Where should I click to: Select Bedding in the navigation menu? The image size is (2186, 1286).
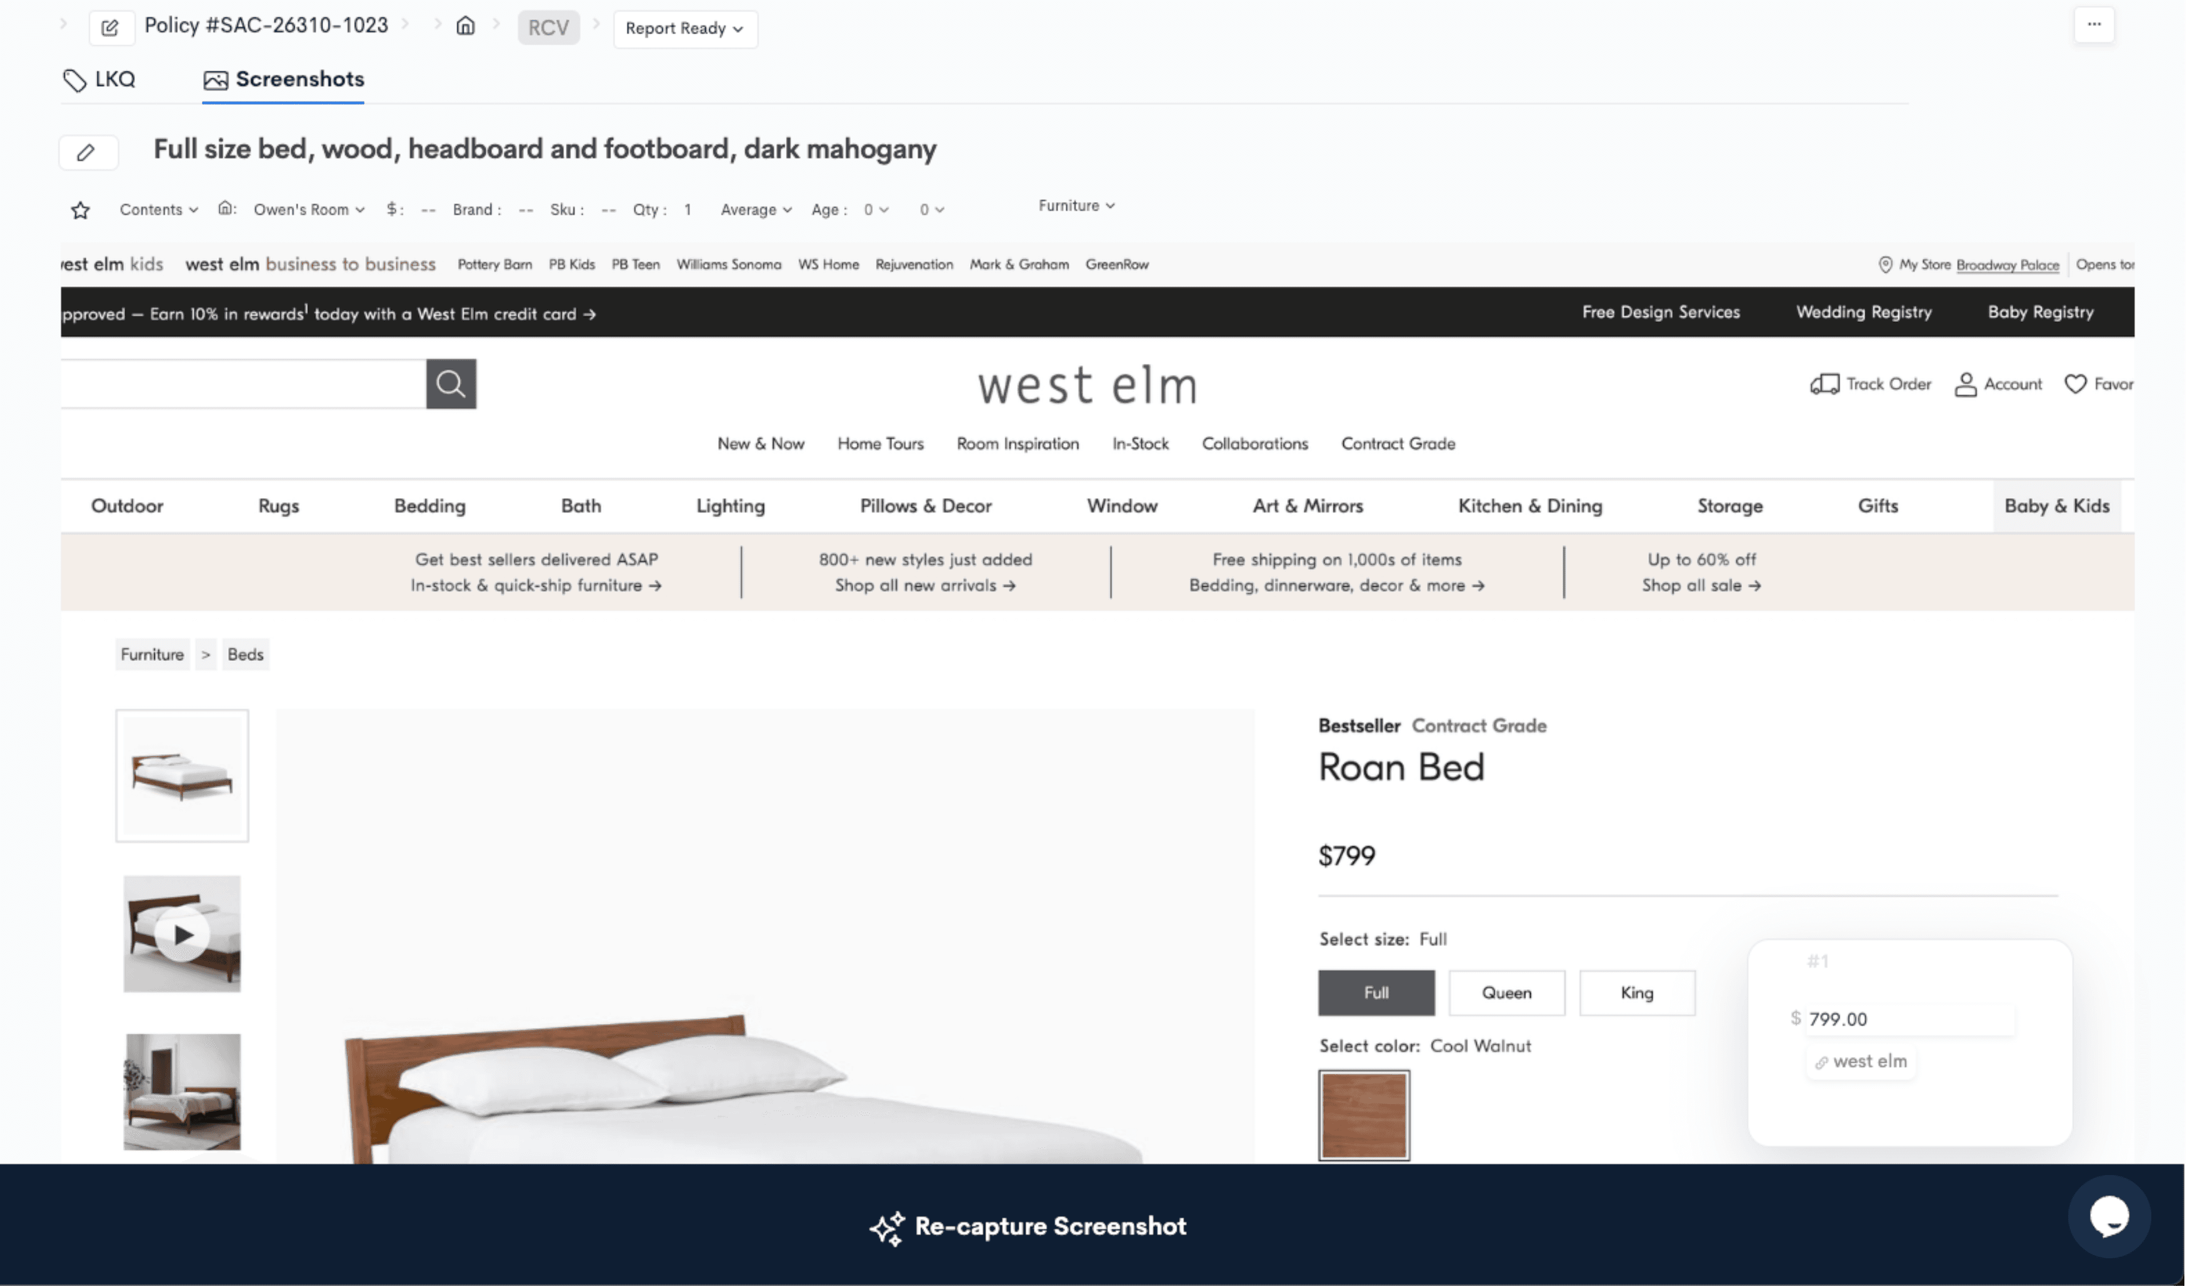coord(430,506)
